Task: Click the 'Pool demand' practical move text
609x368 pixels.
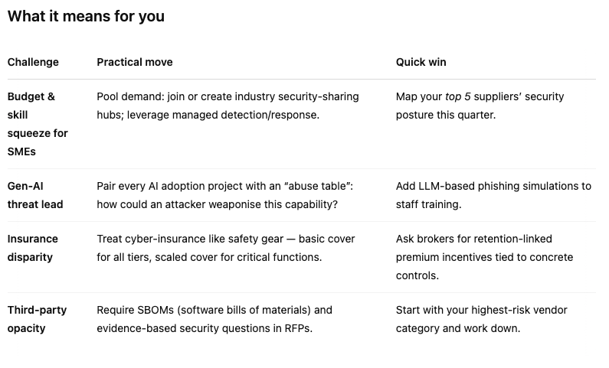Action: click(x=228, y=106)
